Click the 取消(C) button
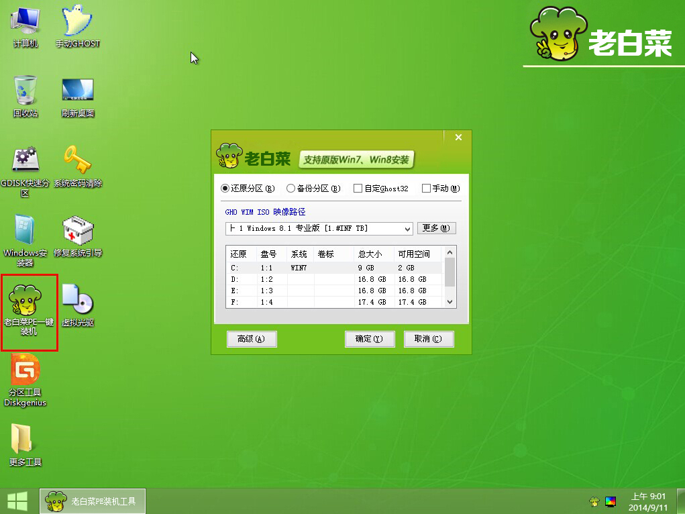685x514 pixels. pyautogui.click(x=429, y=339)
